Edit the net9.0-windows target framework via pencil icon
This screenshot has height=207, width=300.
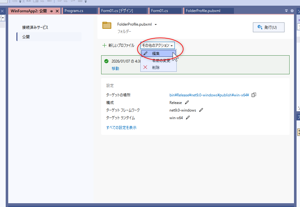[201, 110]
